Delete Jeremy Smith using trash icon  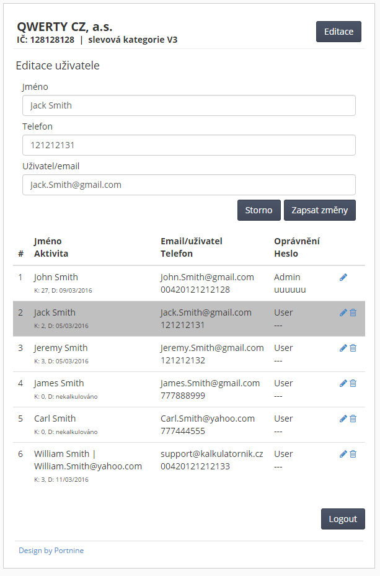click(x=353, y=348)
